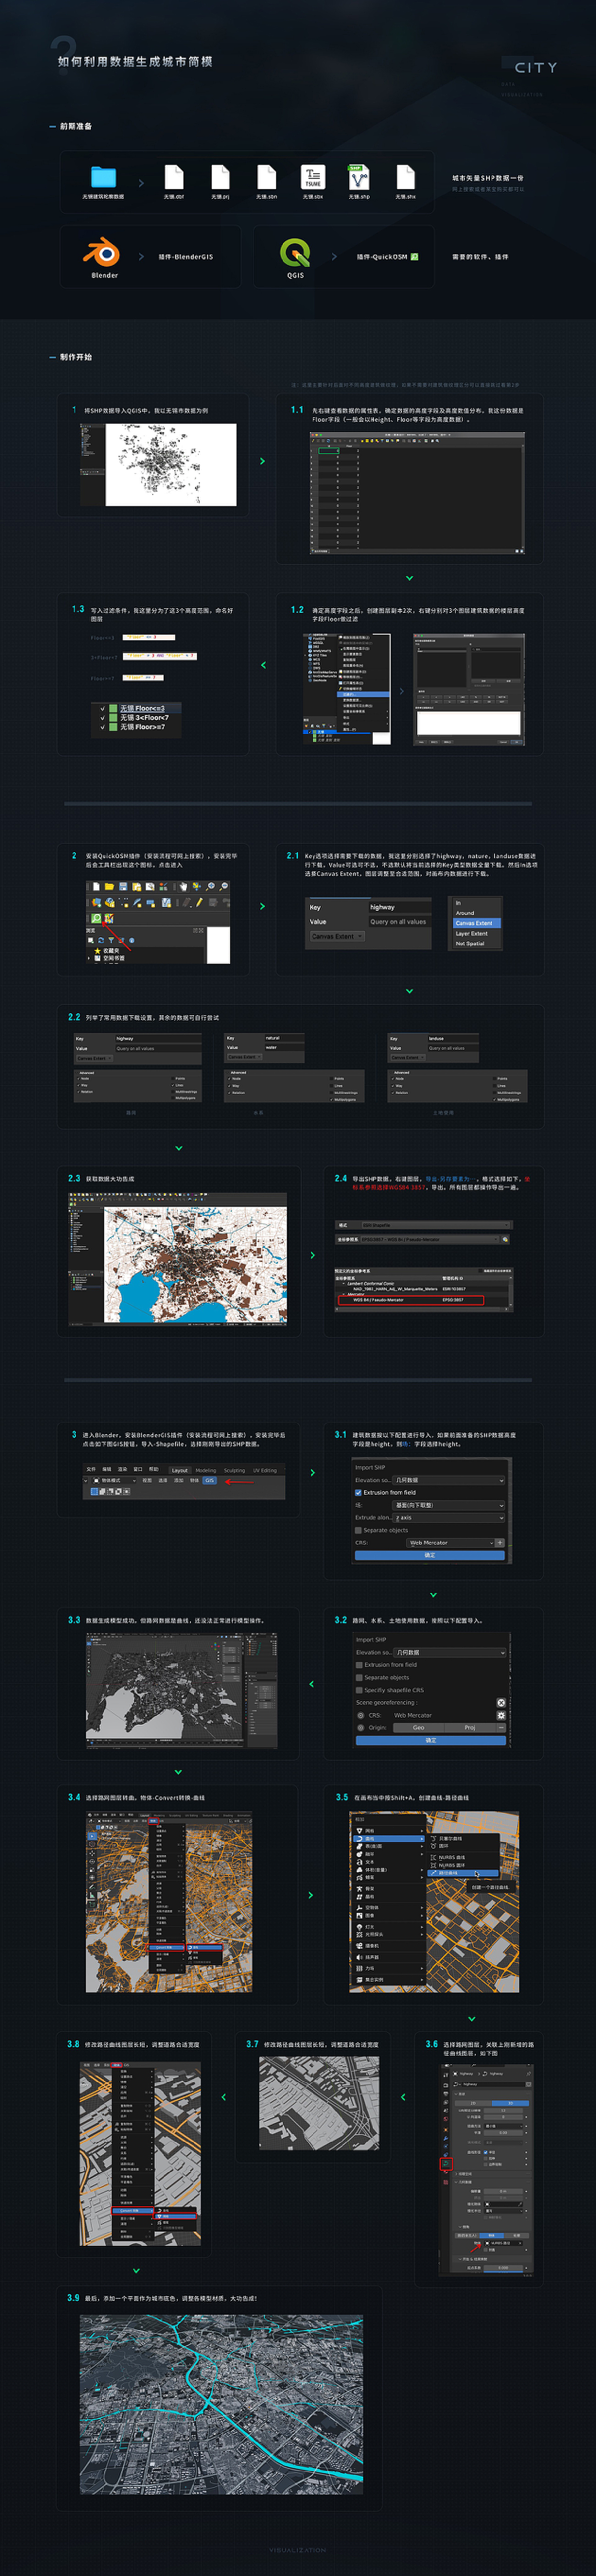Click step 2.3 QGIS map screenshot

tap(177, 1258)
